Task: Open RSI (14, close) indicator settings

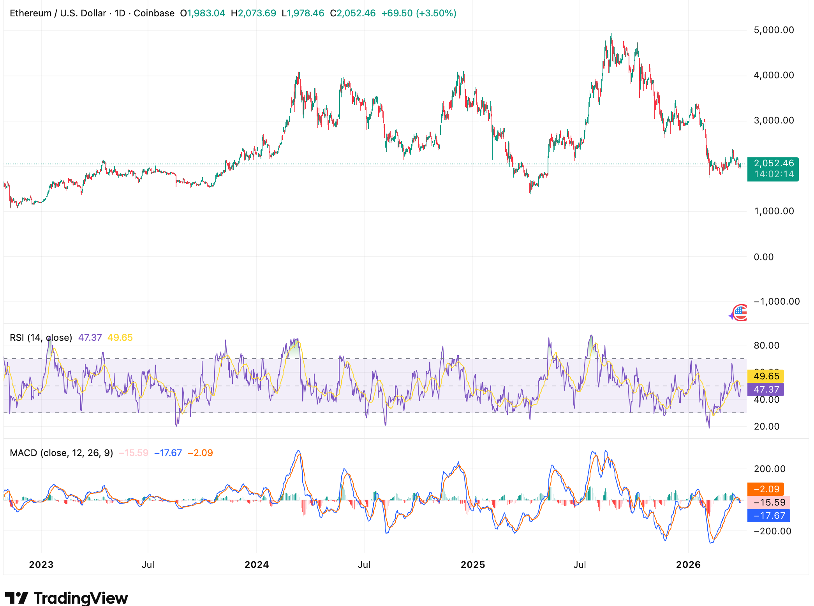Action: pyautogui.click(x=41, y=337)
